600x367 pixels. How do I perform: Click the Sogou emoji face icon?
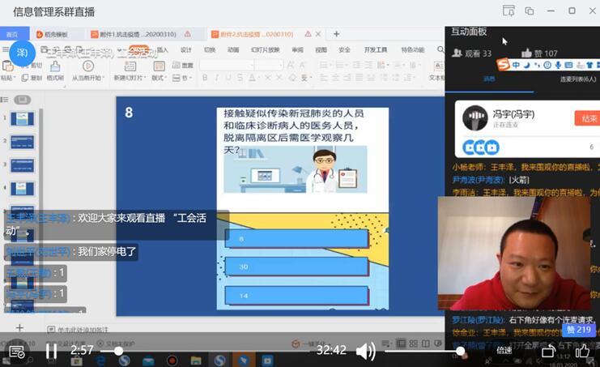click(x=547, y=65)
